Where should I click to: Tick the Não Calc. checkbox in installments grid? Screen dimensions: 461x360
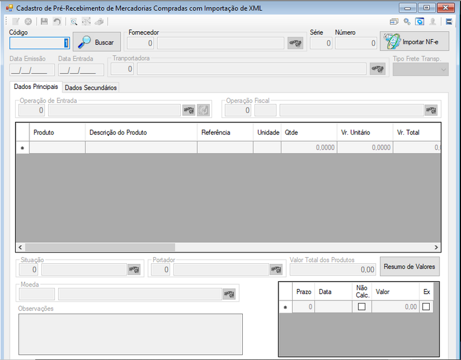click(362, 307)
